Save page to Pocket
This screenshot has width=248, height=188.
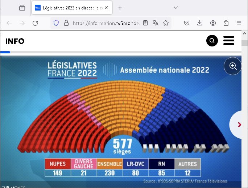tap(187, 23)
